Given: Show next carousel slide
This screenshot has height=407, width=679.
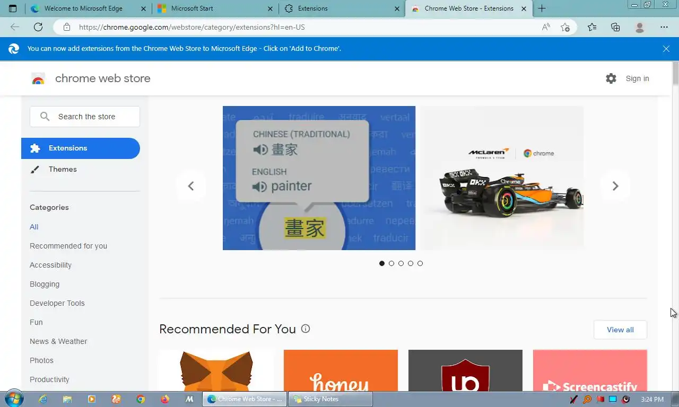Looking at the screenshot, I should coord(615,186).
